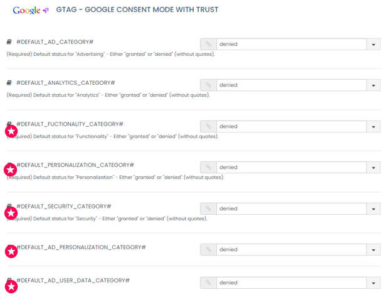This screenshot has height=302, width=388.
Task: Click the #DEFAULT_FUCTIONALITY_CATEGORY# value field
Action: tap(291, 127)
